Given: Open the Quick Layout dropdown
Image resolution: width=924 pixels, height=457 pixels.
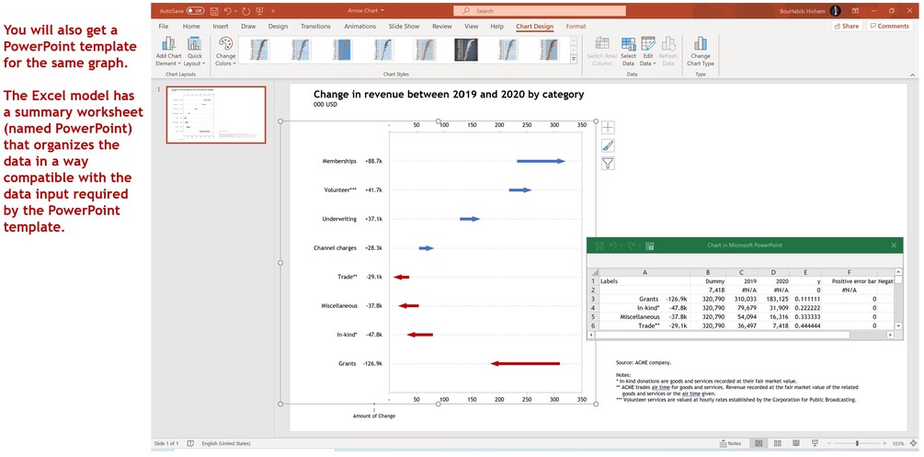Looking at the screenshot, I should [195, 51].
